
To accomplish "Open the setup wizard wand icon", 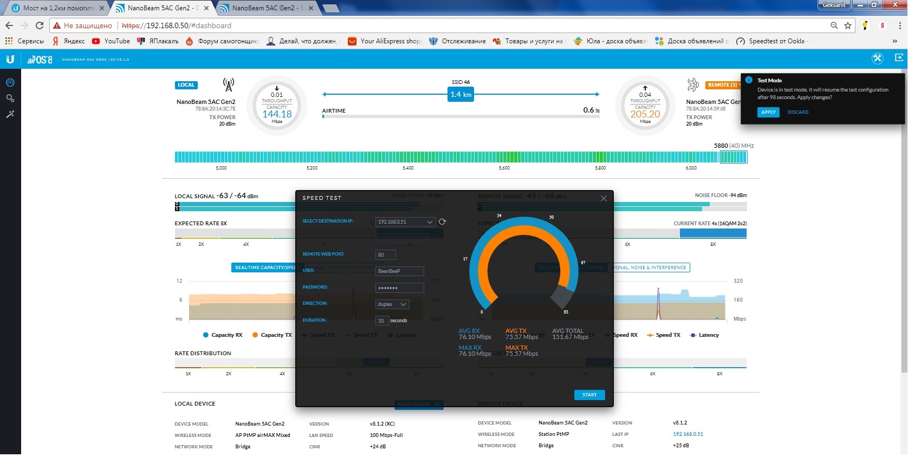I will pos(10,114).
